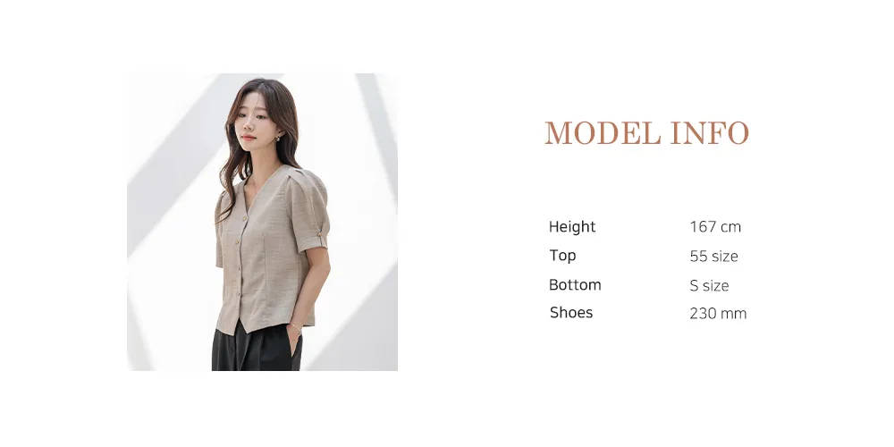Click the blouse's top front button
This screenshot has height=447, width=894.
246,219
